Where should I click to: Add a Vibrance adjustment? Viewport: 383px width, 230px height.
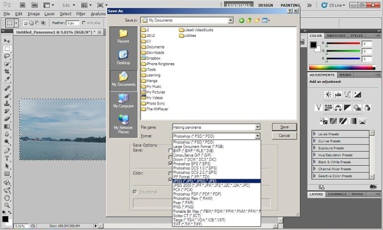pyautogui.click(x=319, y=108)
